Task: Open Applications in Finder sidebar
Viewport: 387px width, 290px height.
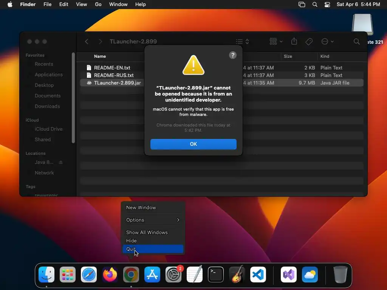Action: point(49,75)
